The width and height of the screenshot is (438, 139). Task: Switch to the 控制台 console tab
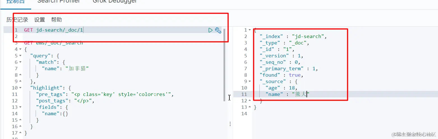click(x=16, y=1)
